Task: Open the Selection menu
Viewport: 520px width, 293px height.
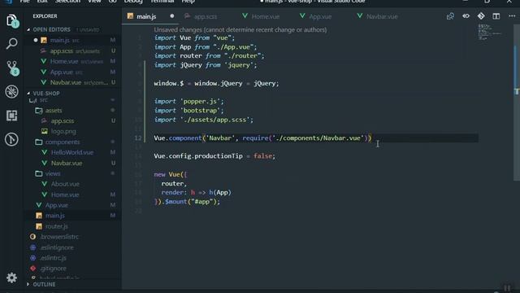Action: point(67,2)
